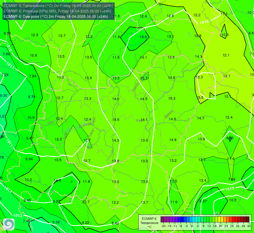Click the 40 dark red legend swatch

[x=248, y=220]
